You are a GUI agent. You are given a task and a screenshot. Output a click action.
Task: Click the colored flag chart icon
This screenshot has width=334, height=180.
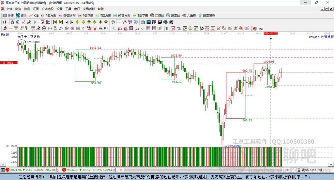[48, 22]
